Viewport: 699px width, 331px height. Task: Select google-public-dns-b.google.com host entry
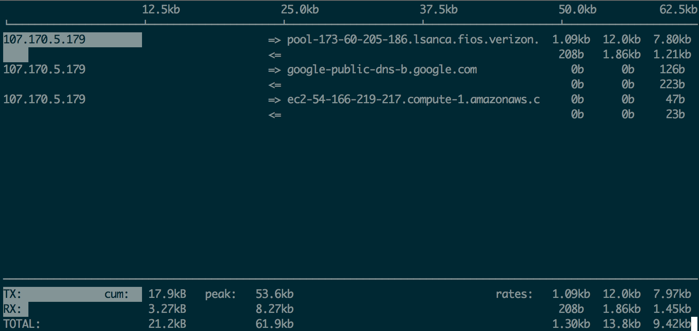(382, 70)
